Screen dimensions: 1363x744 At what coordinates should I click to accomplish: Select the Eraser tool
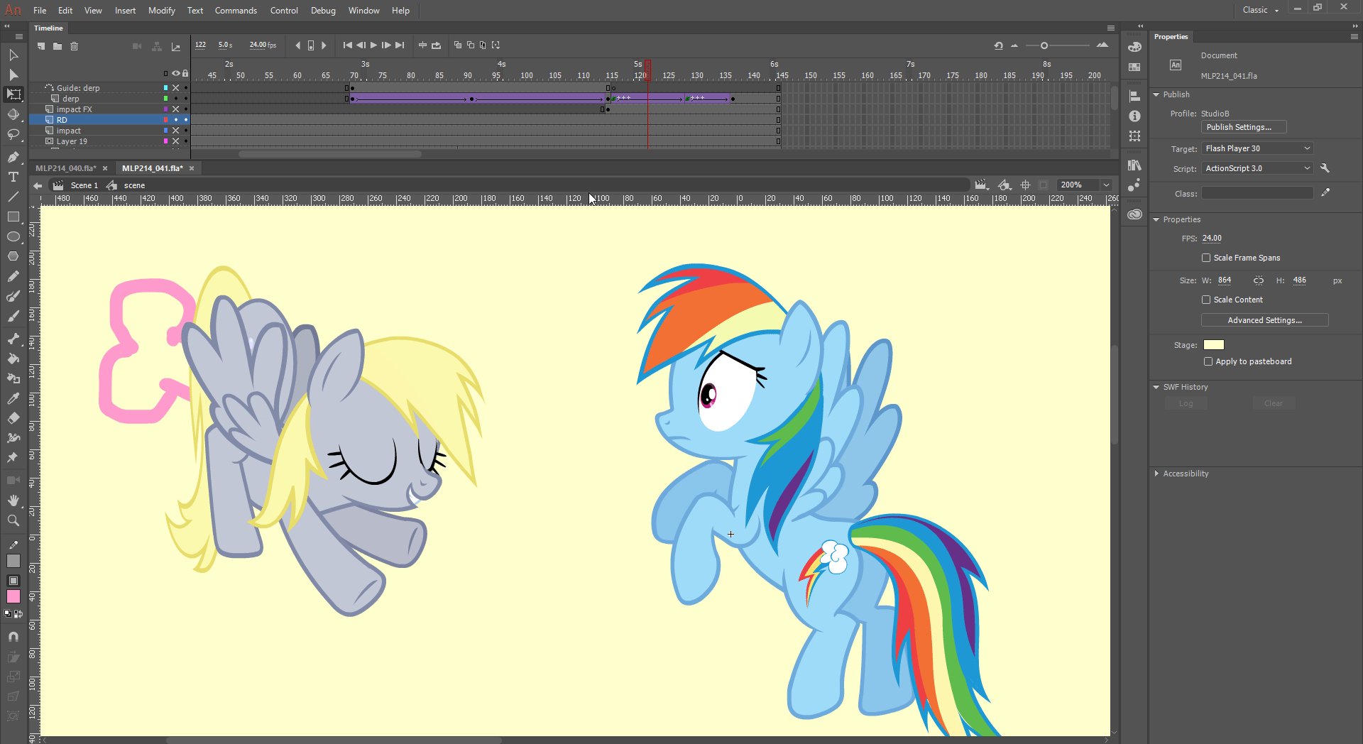pos(13,418)
